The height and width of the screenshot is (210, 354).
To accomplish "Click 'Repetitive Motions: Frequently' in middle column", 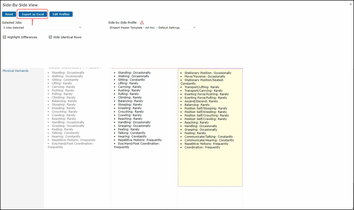I will [140, 140].
